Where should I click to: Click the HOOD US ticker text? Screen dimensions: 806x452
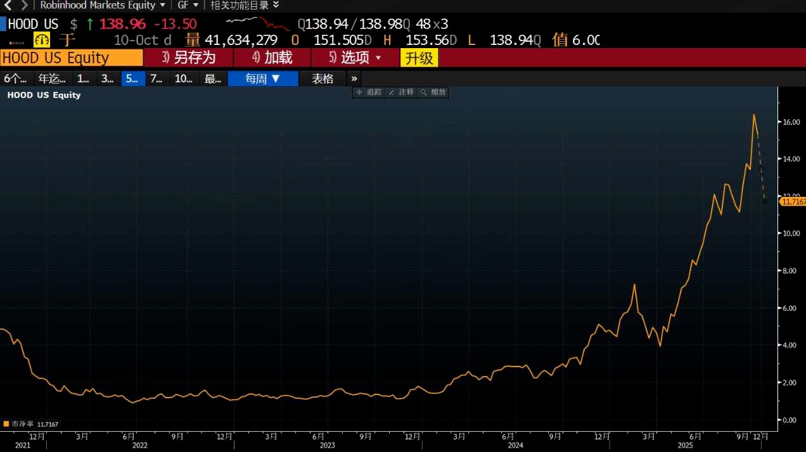tap(33, 24)
